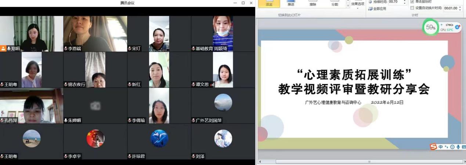Select 孔伟萍's video tile

(32, 105)
